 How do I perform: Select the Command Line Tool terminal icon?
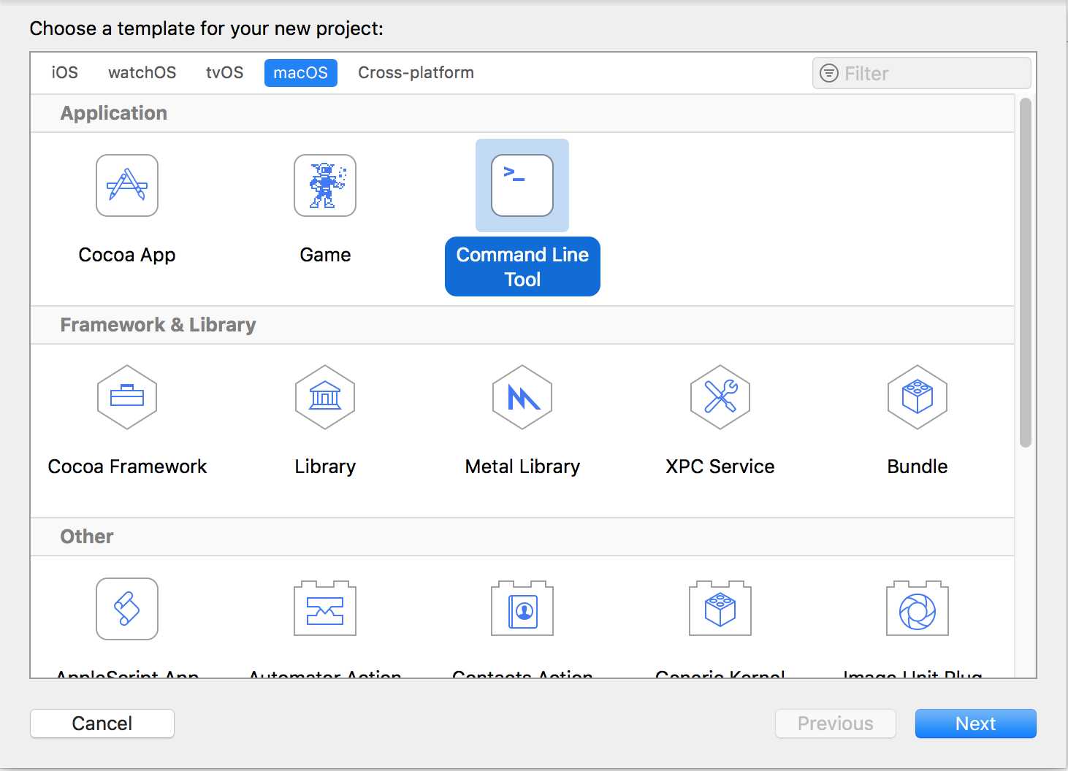pyautogui.click(x=522, y=185)
